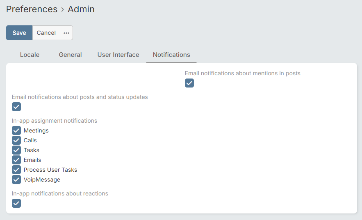Toggle the Emails notification checkbox

coord(16,160)
